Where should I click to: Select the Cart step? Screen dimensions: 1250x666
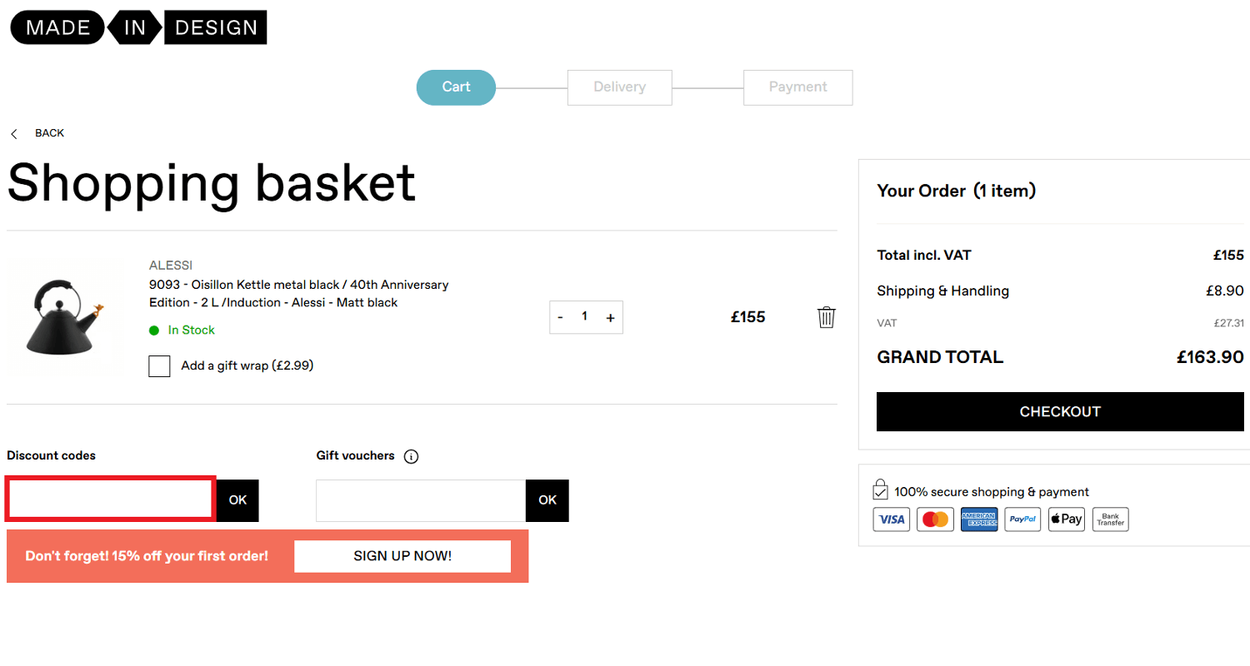[456, 87]
